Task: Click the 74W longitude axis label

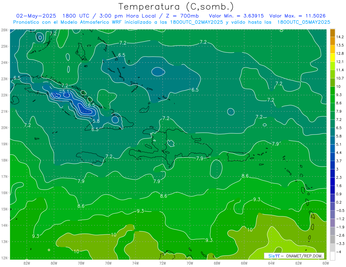Action: coord(136,263)
